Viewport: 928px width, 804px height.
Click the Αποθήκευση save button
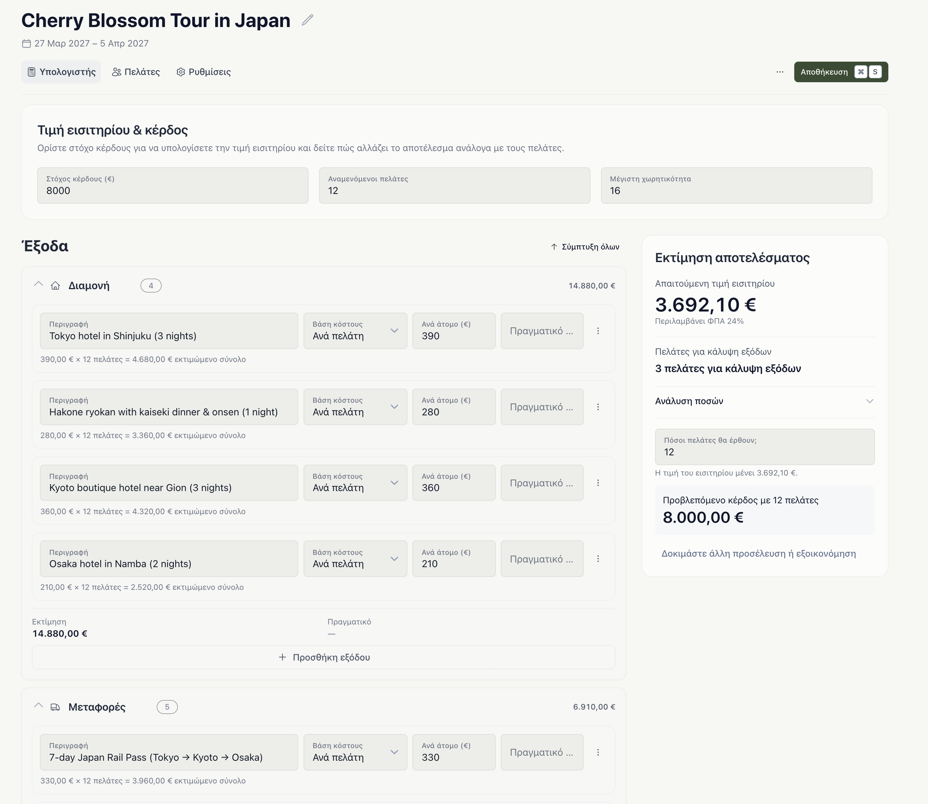coord(841,72)
